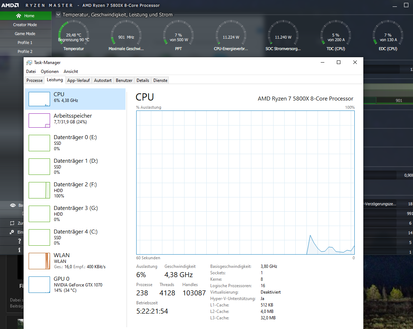This screenshot has width=413, height=329.
Task: Click the Task-Manager window icon
Action: point(29,63)
